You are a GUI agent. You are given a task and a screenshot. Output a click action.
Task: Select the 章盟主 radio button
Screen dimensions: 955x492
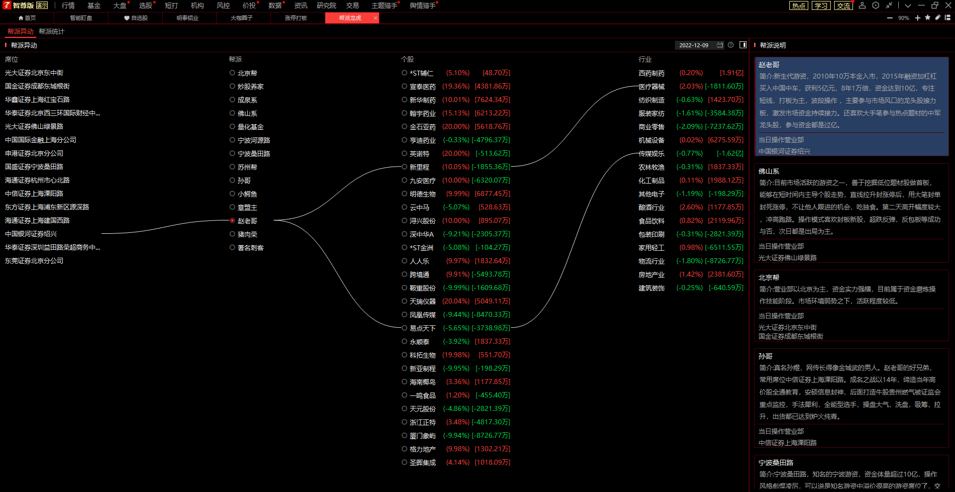(232, 207)
